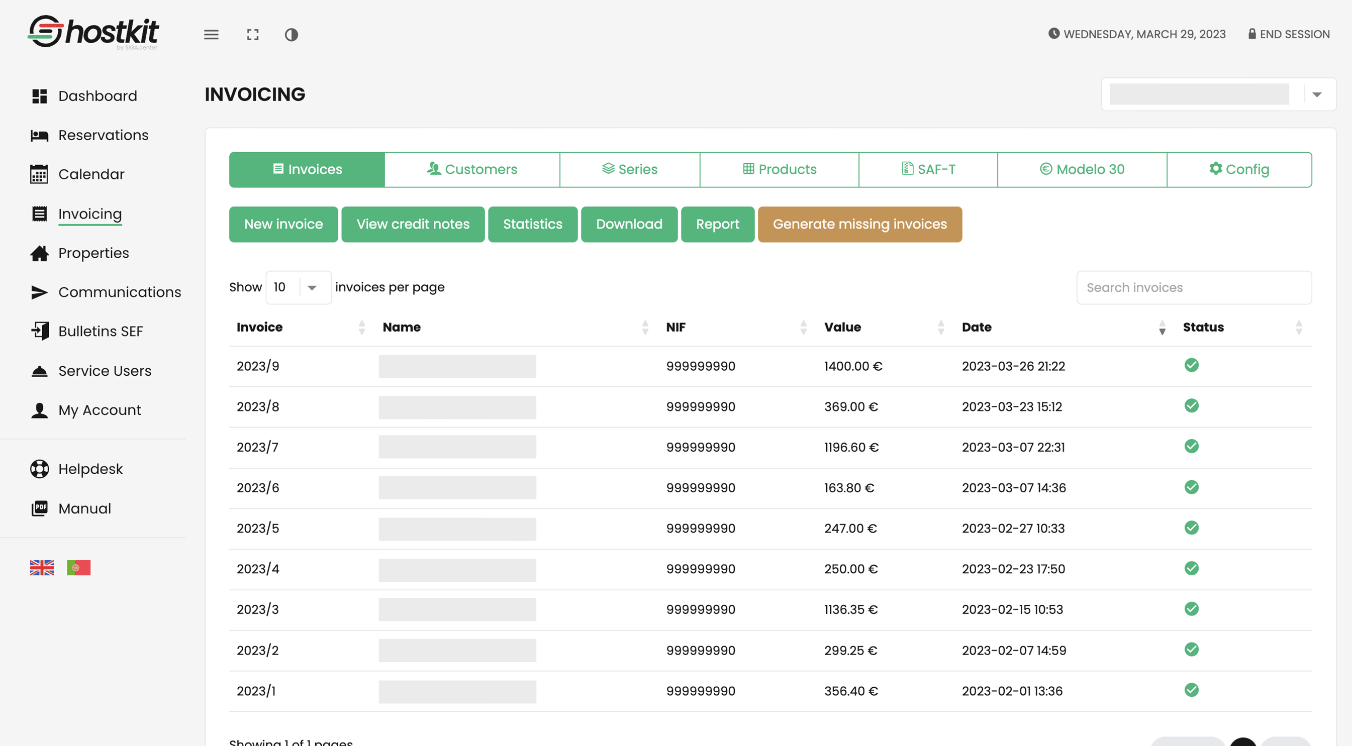
Task: Toggle the Date column sort arrows
Action: (x=1162, y=327)
